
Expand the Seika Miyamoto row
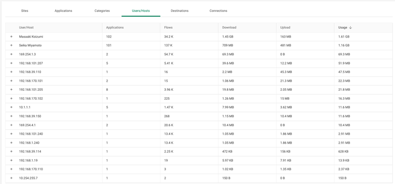tap(11, 45)
